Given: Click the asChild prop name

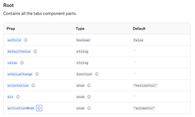Looking at the screenshot, I should click(x=14, y=40).
